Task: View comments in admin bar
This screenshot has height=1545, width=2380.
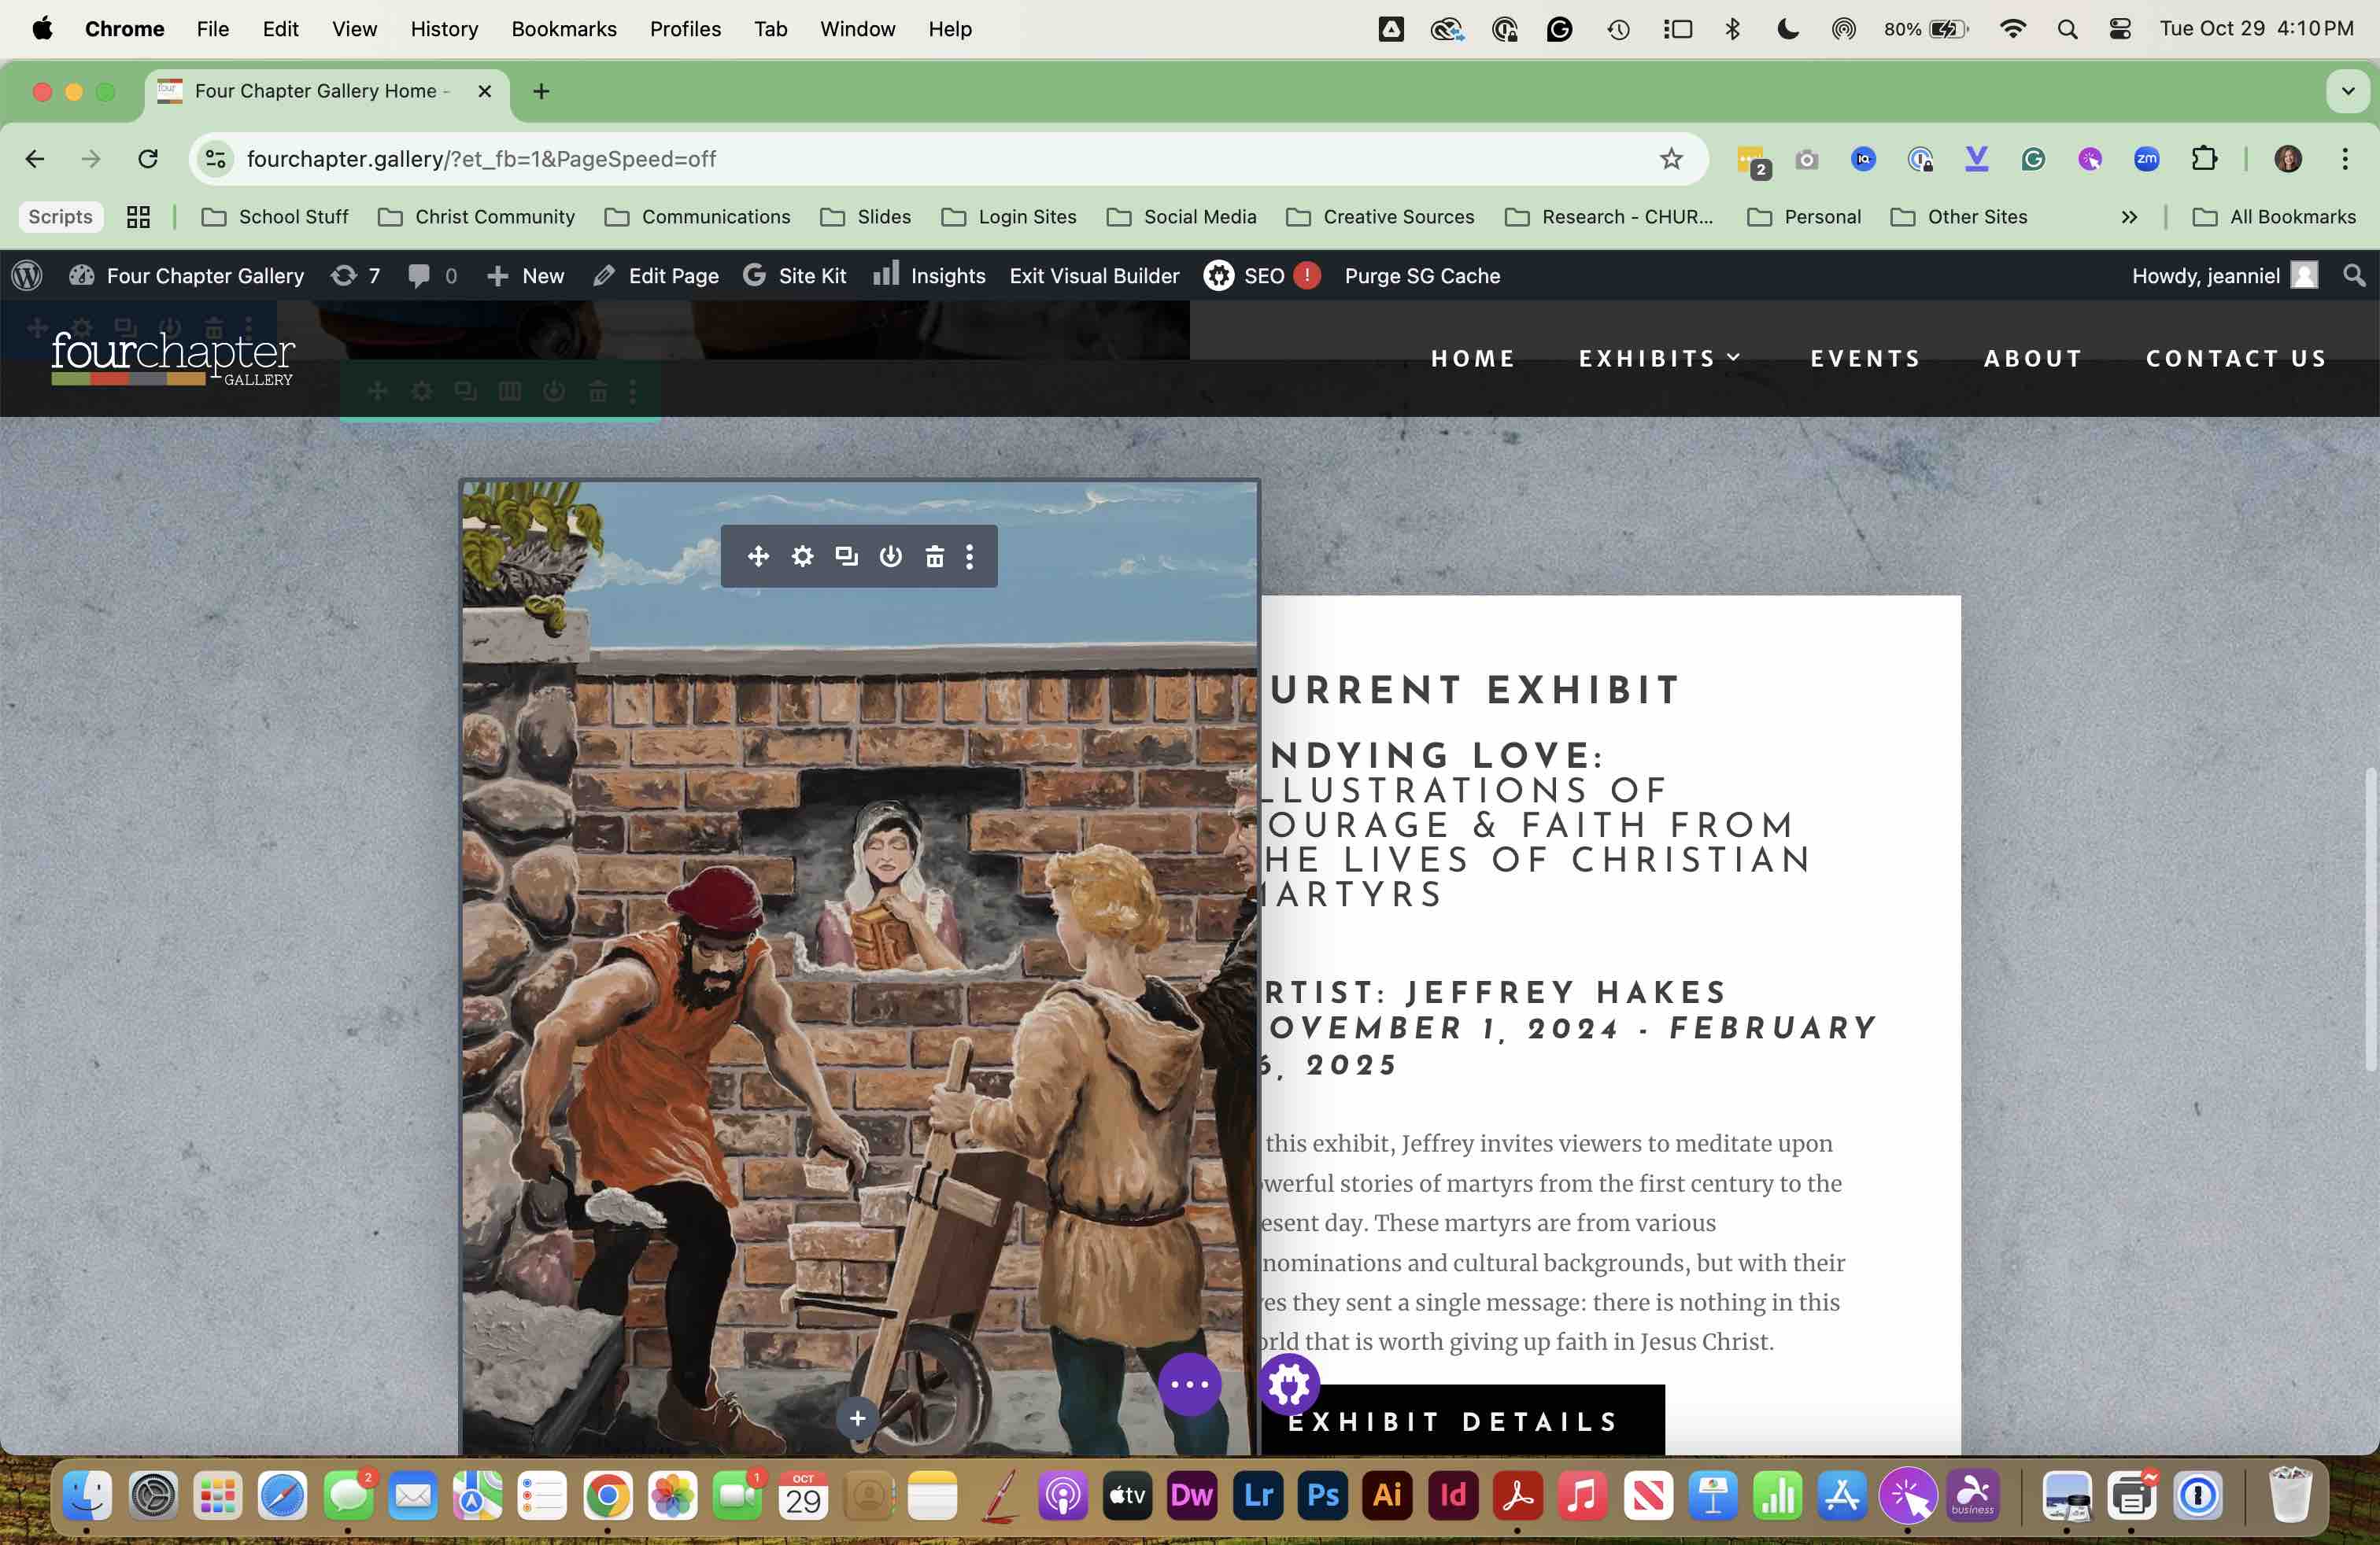Action: click(433, 276)
